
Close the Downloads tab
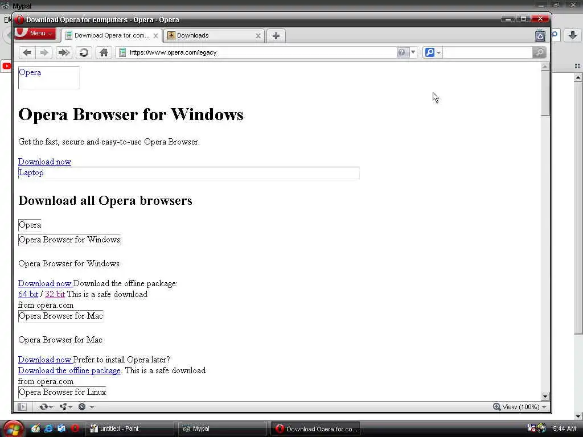click(x=258, y=36)
